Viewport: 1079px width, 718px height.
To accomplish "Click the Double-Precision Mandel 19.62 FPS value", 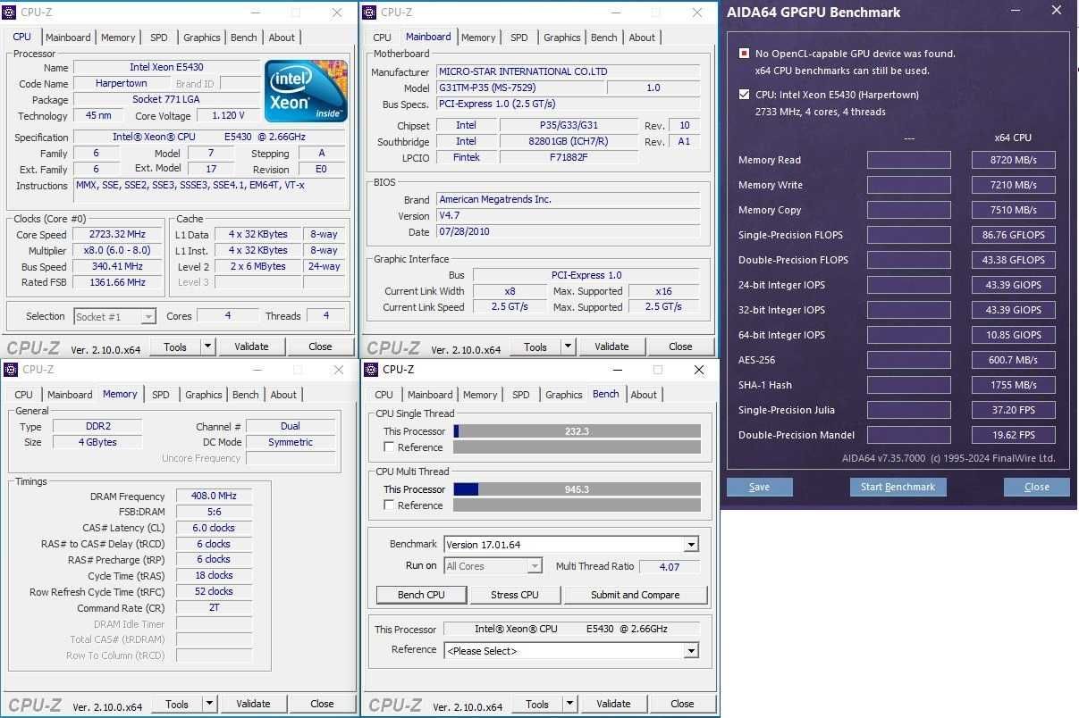I will coord(1013,435).
